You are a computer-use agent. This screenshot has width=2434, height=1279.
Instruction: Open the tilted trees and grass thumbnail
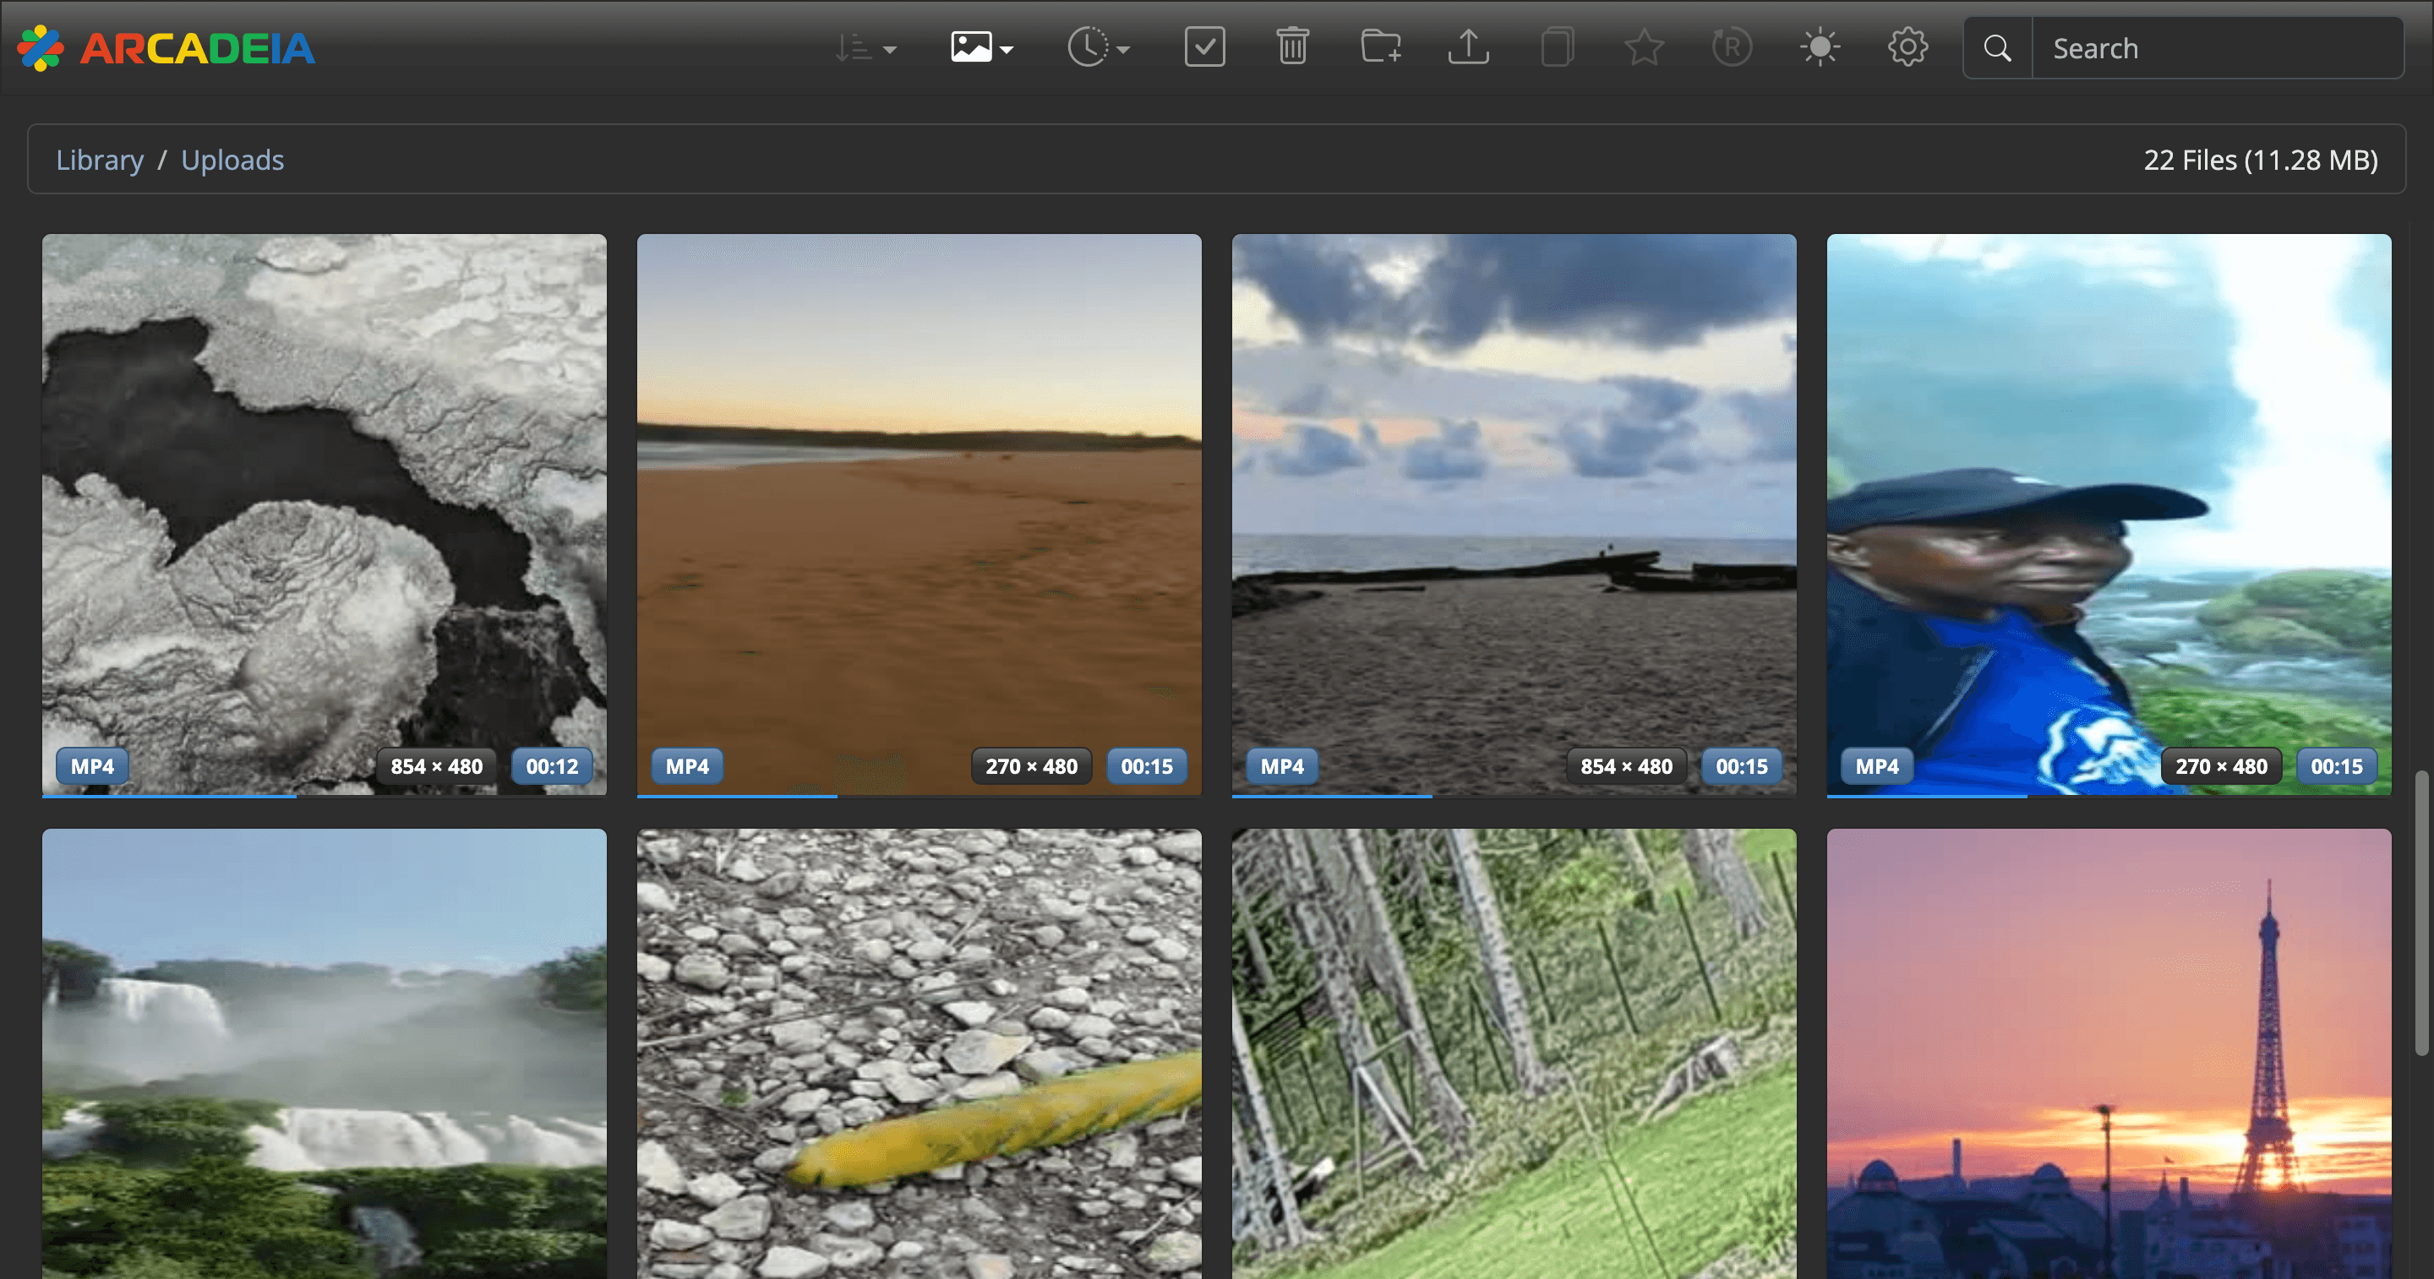pyautogui.click(x=1514, y=1053)
